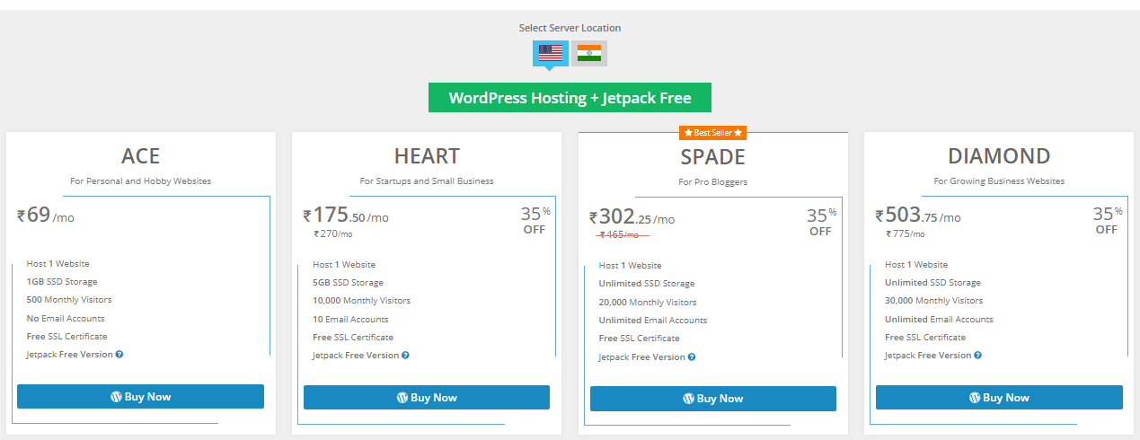
Task: Click the WordPress Hosting + Jetpack Free banner
Action: point(570,98)
